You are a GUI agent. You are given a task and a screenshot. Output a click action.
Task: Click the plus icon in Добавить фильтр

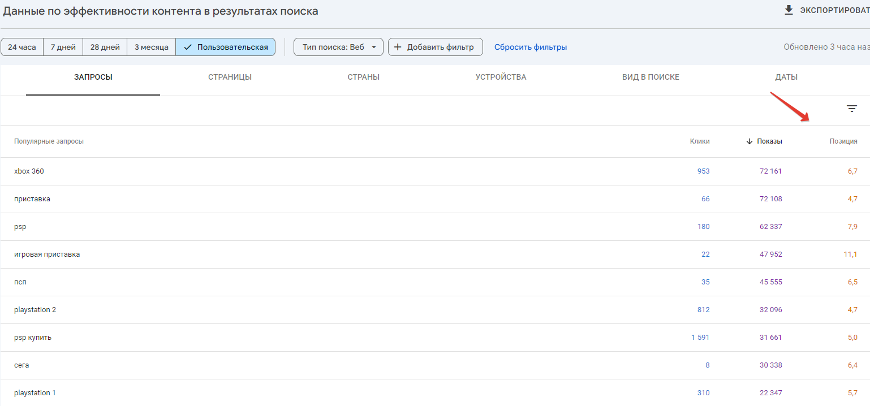click(398, 47)
